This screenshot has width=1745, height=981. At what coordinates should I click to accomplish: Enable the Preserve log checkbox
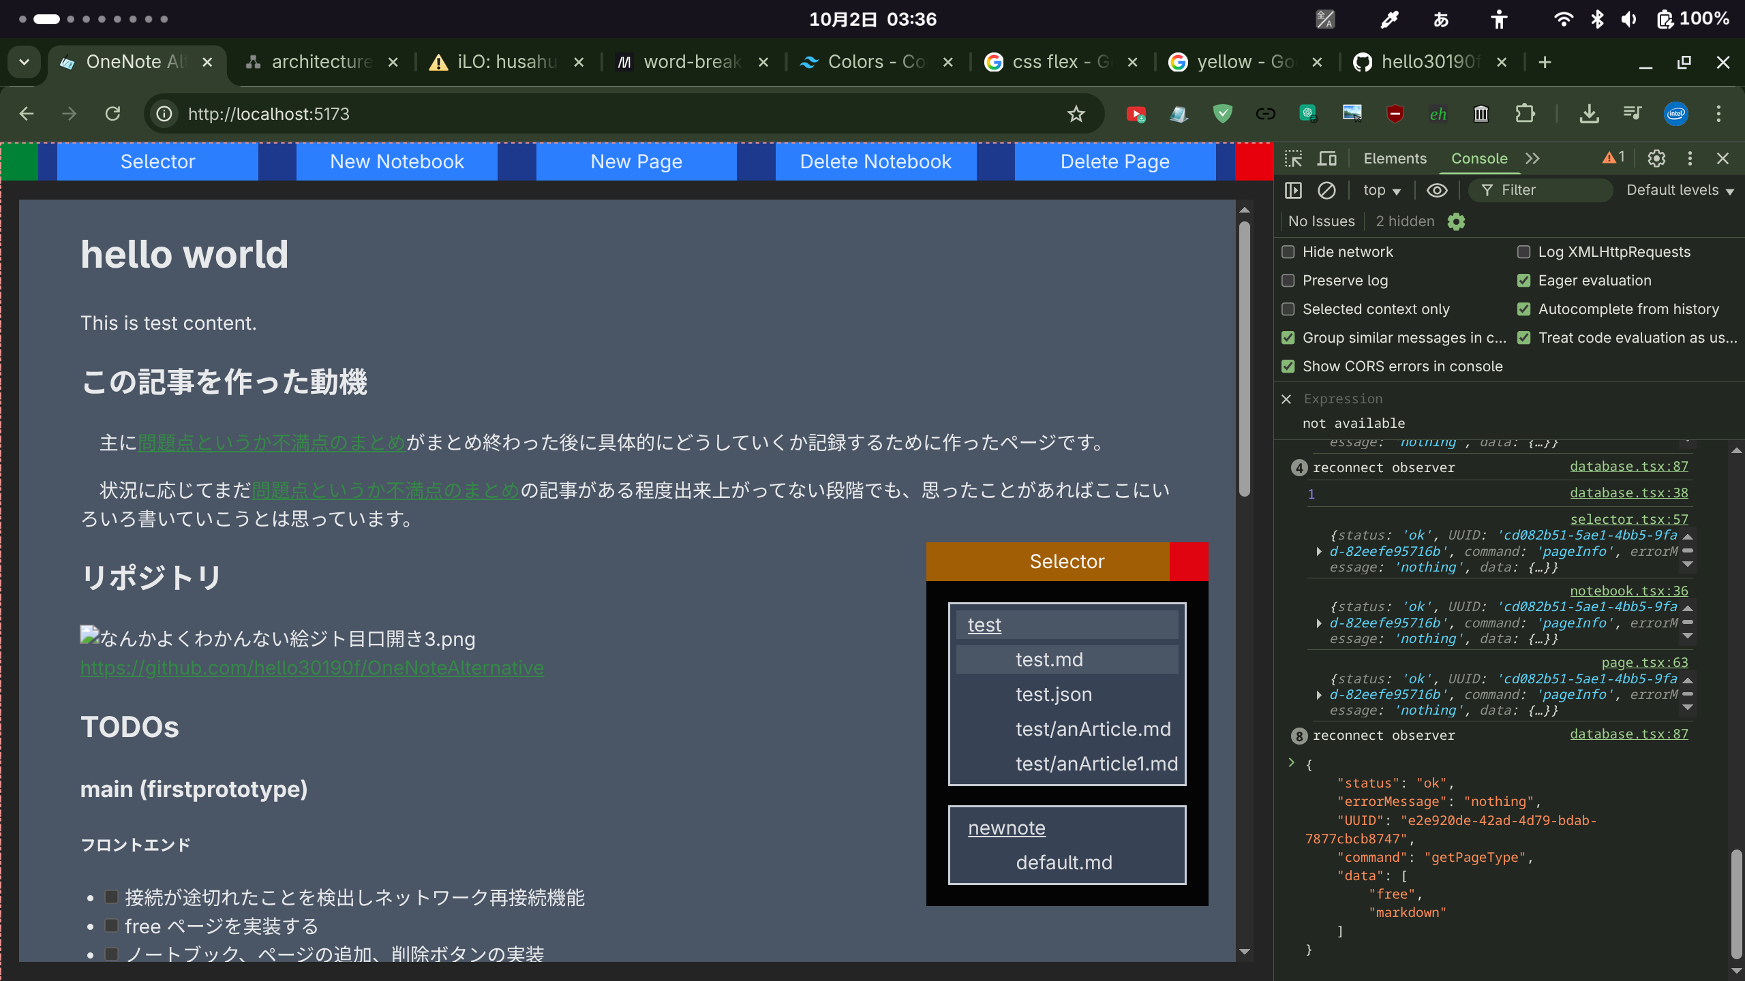[1288, 280]
